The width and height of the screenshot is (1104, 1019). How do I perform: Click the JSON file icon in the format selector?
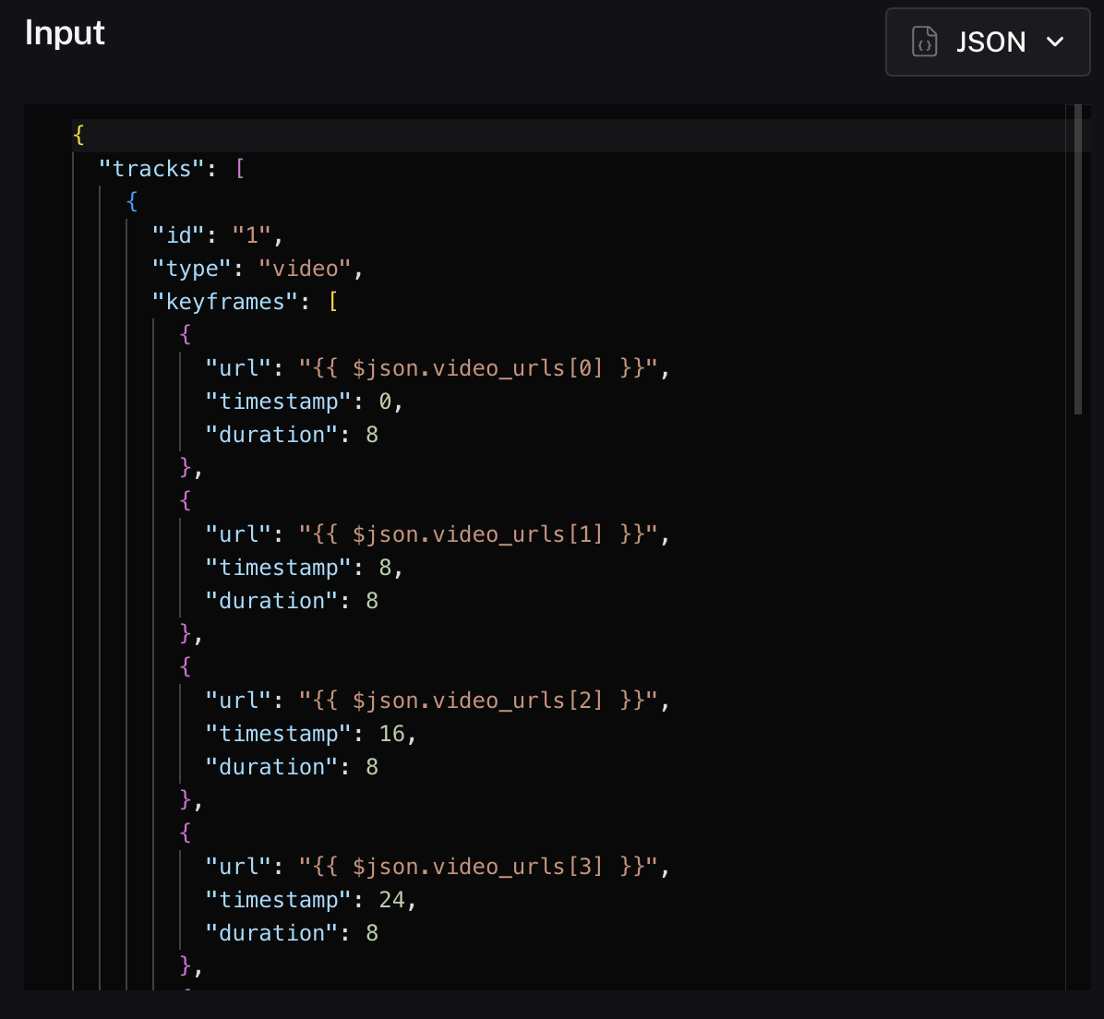point(925,42)
